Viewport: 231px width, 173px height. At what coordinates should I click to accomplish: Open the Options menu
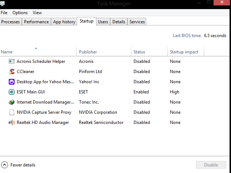click(x=20, y=13)
